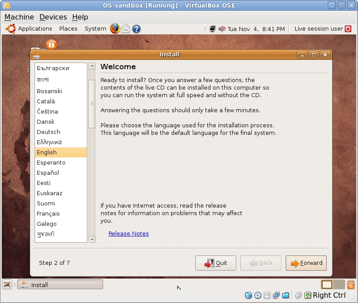The image size is (358, 303).
Task: Click the muted volume tray icon
Action: (222, 29)
